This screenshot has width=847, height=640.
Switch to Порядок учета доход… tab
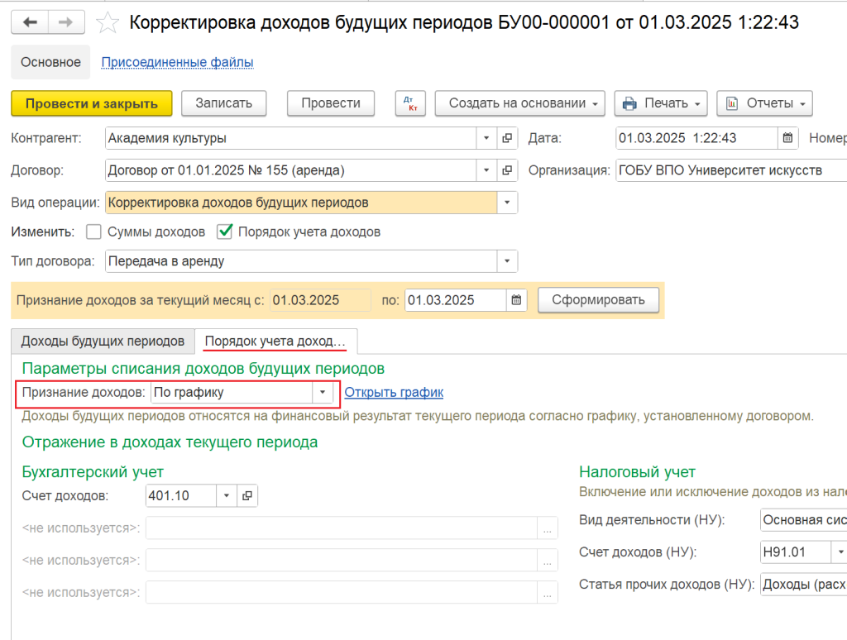[x=275, y=341]
